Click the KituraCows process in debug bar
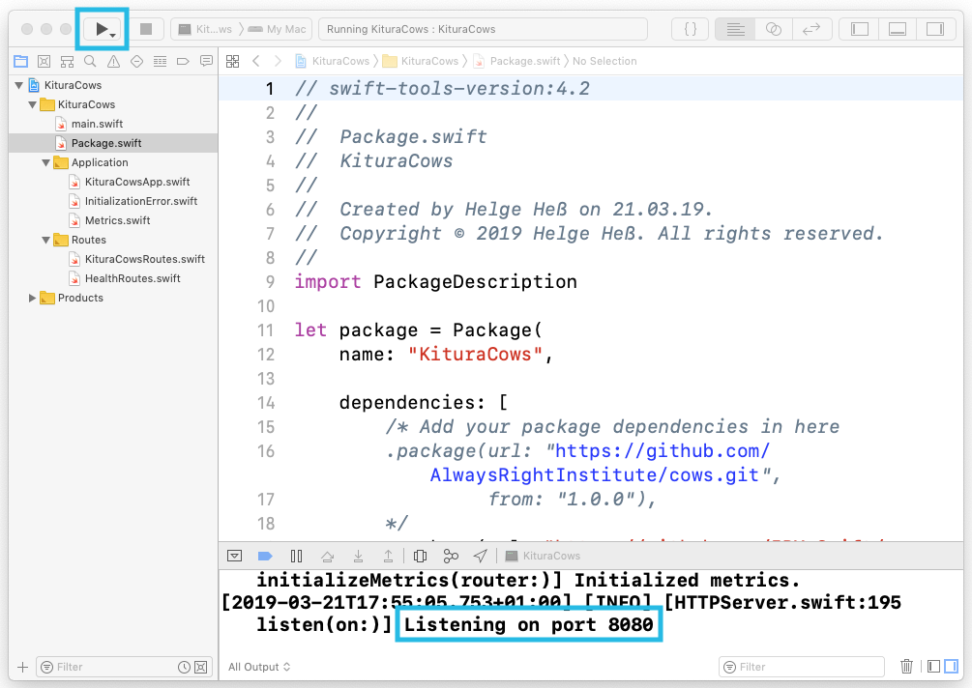 pos(543,556)
